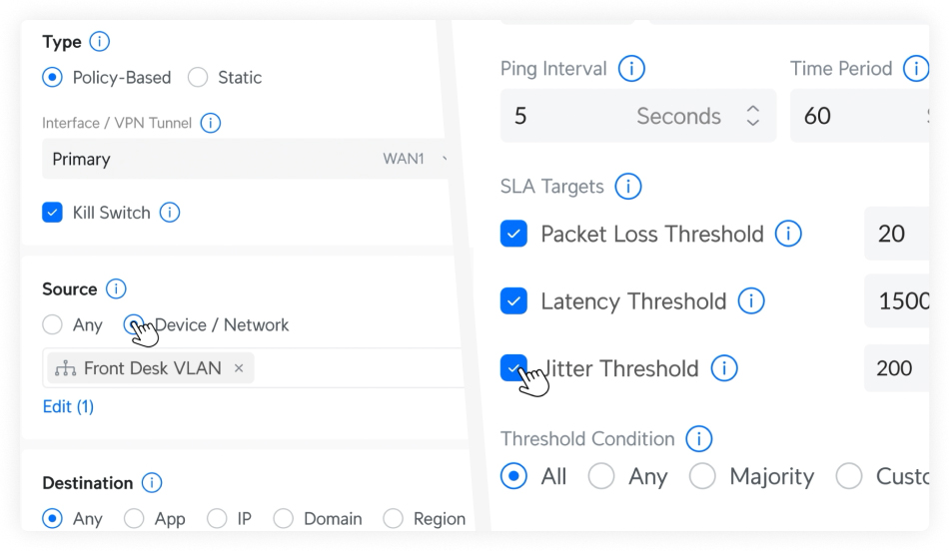Screen dimensions: 949x551
Task: Click the Kill Switch info icon
Action: [170, 213]
